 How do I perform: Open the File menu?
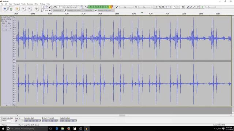point(2,4)
